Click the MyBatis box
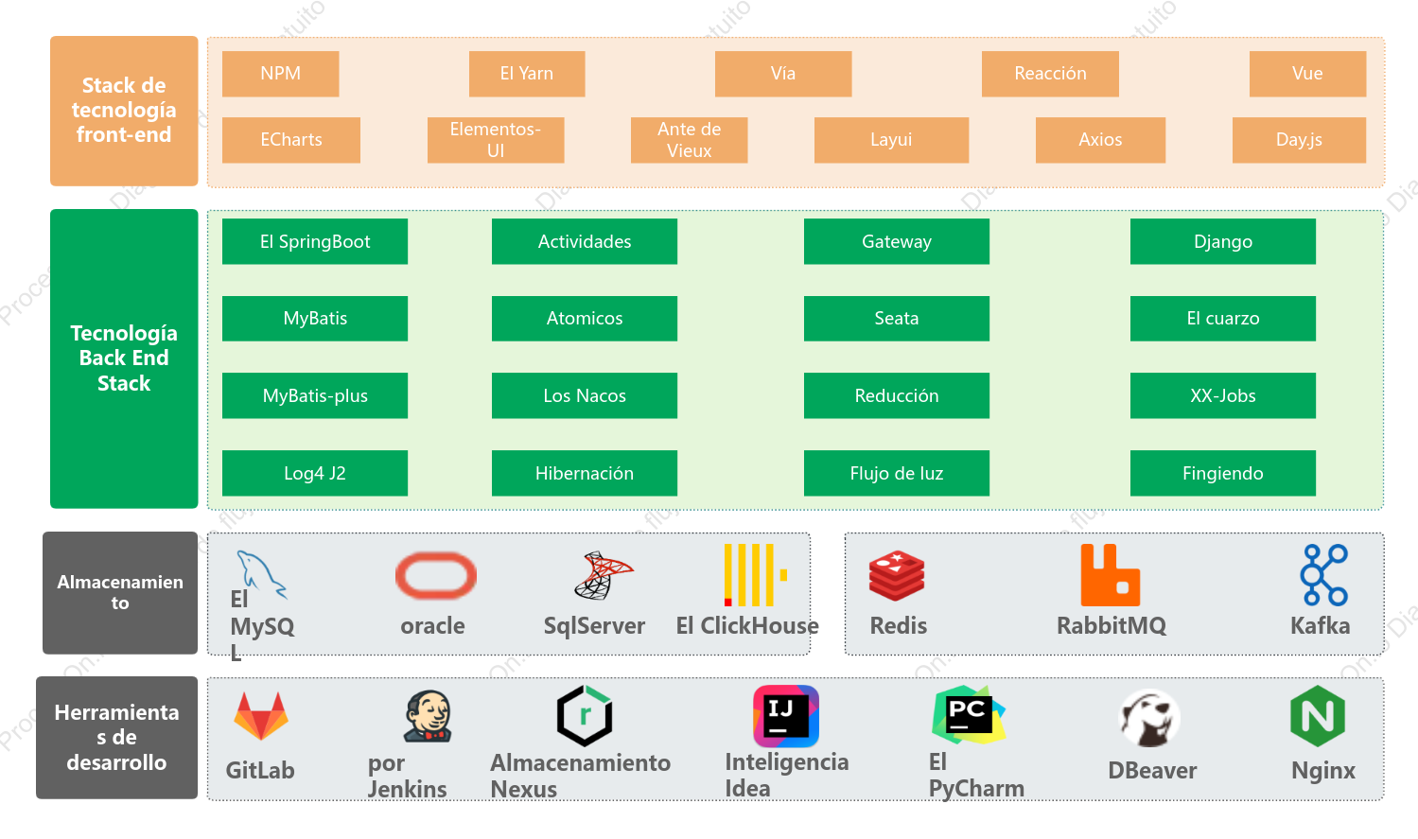Viewport: 1418px width, 839px height. (x=315, y=319)
